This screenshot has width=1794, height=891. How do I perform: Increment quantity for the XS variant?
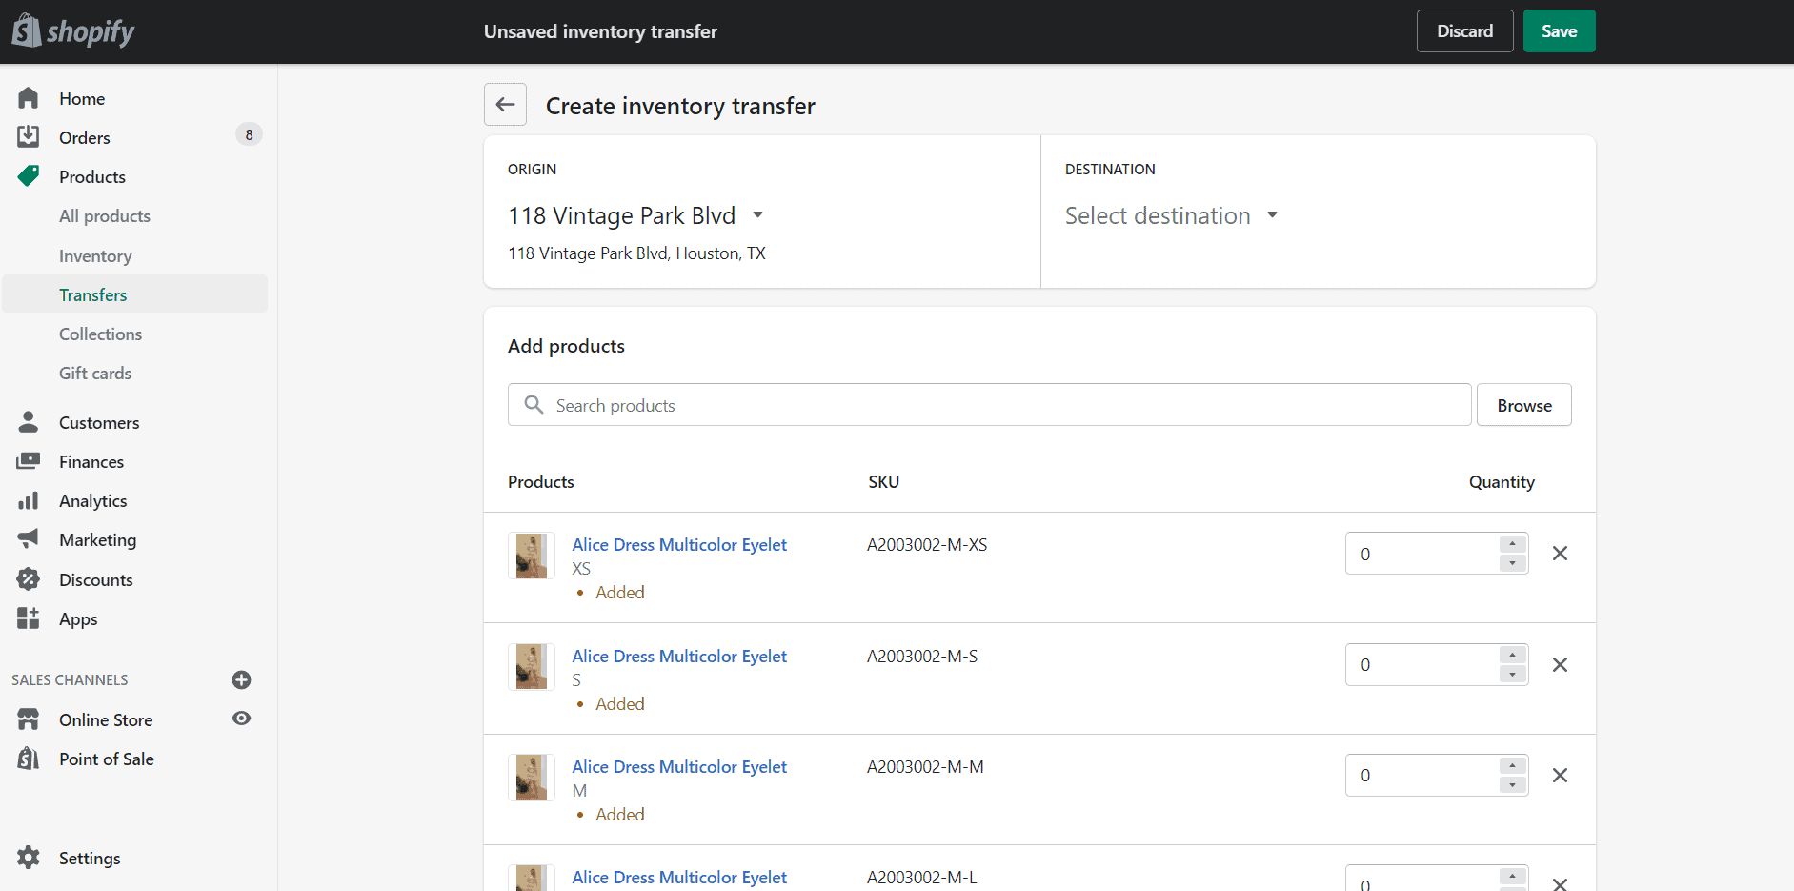tap(1510, 544)
